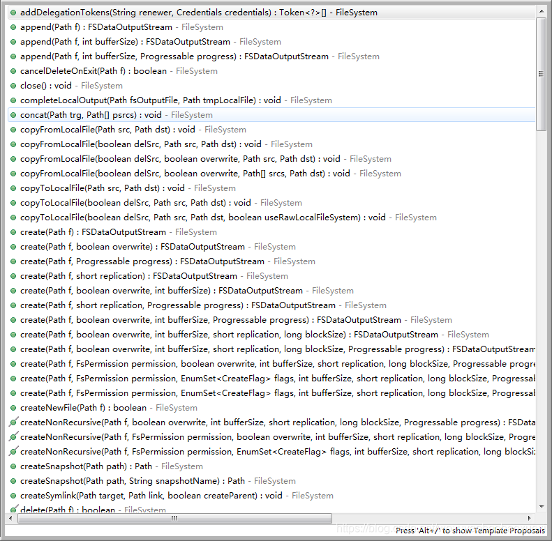Click the deprecated icon beside createNonRecursive with FsPermission and boolean overwrite
This screenshot has width=552, height=541.
pos(13,437)
